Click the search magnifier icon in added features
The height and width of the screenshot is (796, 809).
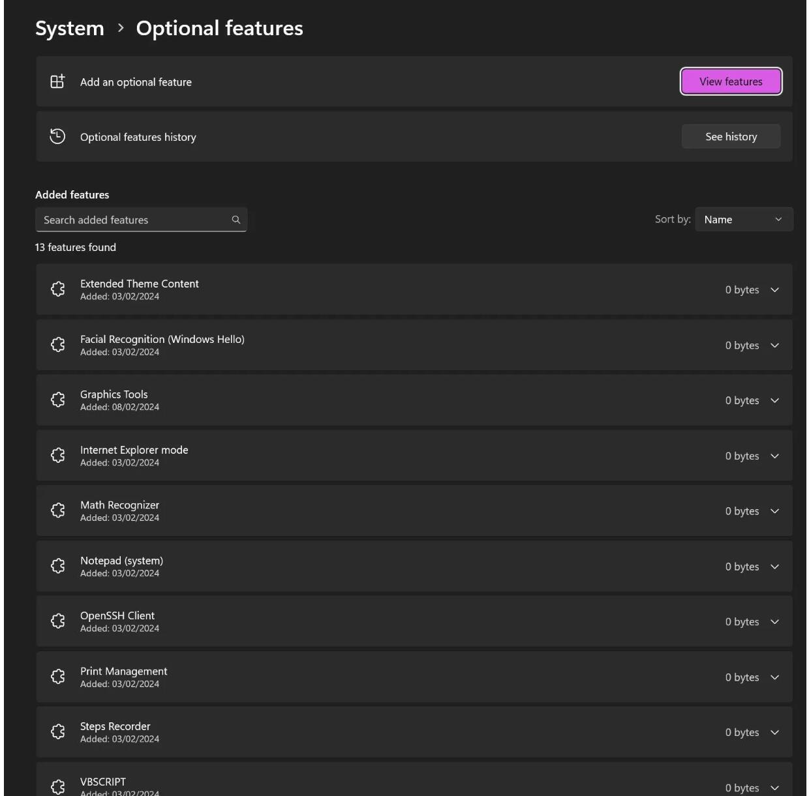point(236,220)
